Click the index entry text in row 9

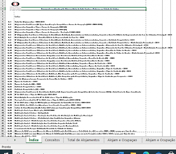[30, 22]
